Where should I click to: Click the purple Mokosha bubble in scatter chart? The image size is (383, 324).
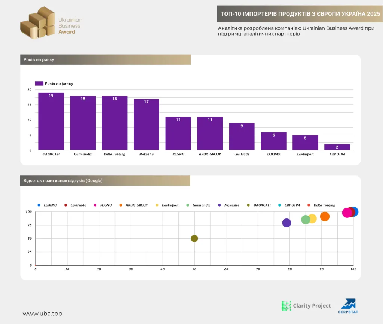pos(287,223)
